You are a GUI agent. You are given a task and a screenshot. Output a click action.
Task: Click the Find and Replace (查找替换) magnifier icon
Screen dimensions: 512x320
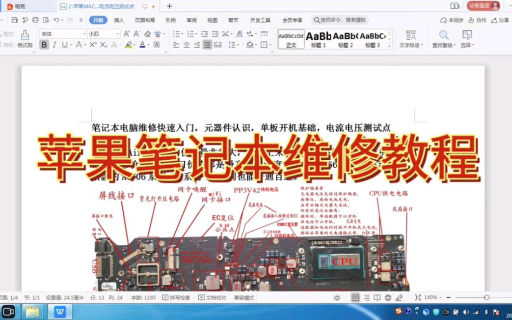[443, 35]
